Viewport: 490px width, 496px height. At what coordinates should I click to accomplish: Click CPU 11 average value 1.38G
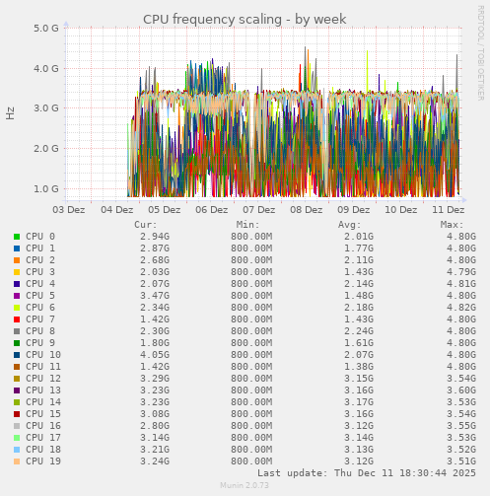[359, 367]
